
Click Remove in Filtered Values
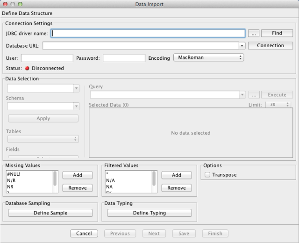click(177, 188)
